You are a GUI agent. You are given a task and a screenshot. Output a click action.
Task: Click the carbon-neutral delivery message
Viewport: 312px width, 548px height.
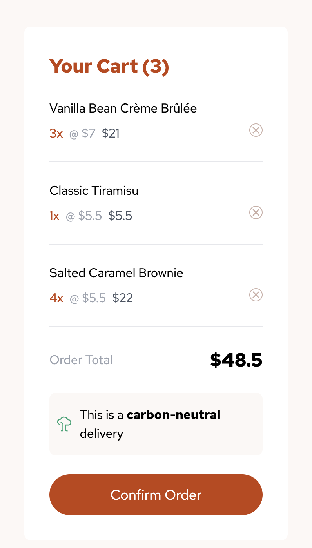150,424
